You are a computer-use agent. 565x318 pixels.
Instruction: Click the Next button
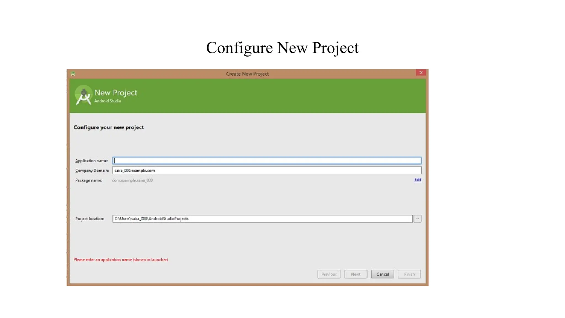[356, 274]
